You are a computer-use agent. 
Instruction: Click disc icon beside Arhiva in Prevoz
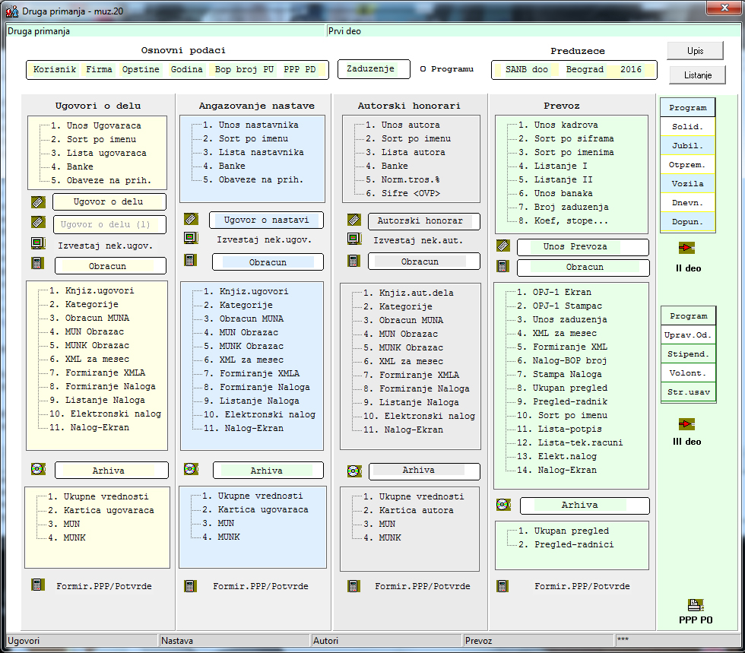point(503,504)
